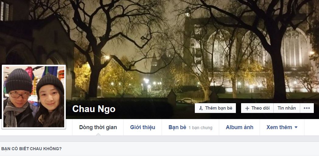
Task: Click the Bạn có biết Chau không header
Action: pyautogui.click(x=31, y=149)
